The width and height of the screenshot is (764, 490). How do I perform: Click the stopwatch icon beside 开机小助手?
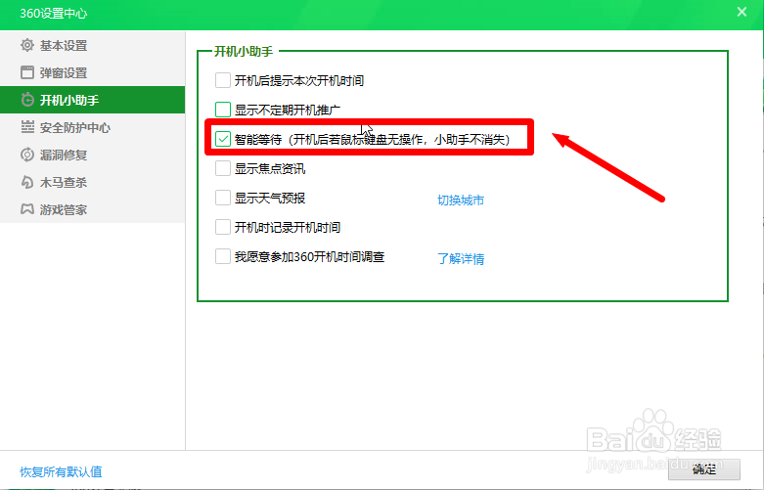tap(27, 100)
